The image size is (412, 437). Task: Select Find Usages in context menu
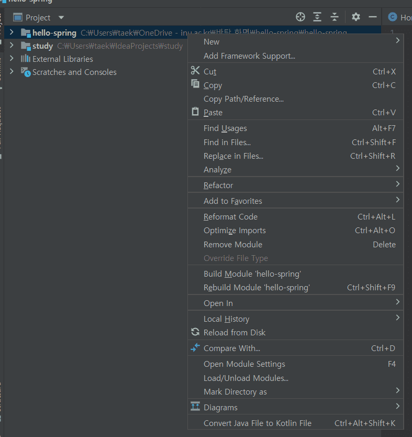(296, 128)
